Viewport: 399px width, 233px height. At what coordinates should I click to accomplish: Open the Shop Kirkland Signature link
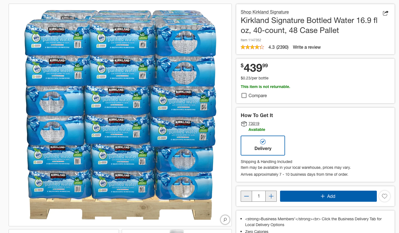[265, 12]
